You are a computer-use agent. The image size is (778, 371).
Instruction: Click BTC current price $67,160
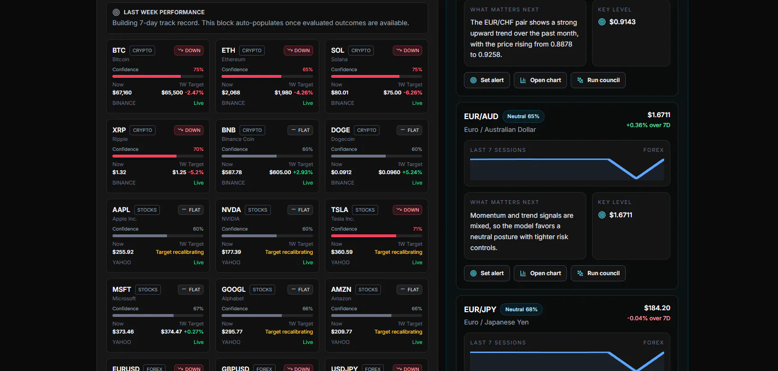pyautogui.click(x=122, y=93)
